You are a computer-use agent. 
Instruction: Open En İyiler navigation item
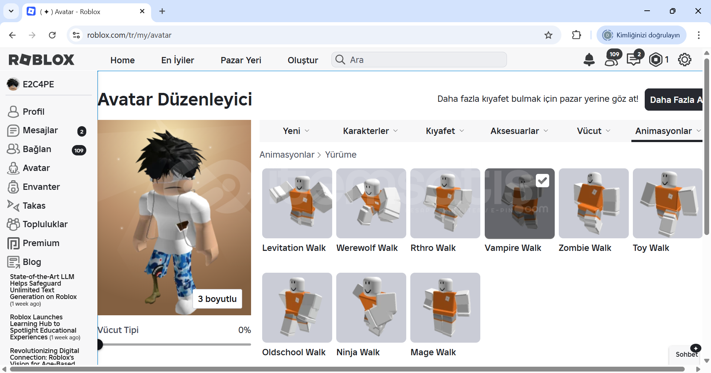click(x=178, y=60)
